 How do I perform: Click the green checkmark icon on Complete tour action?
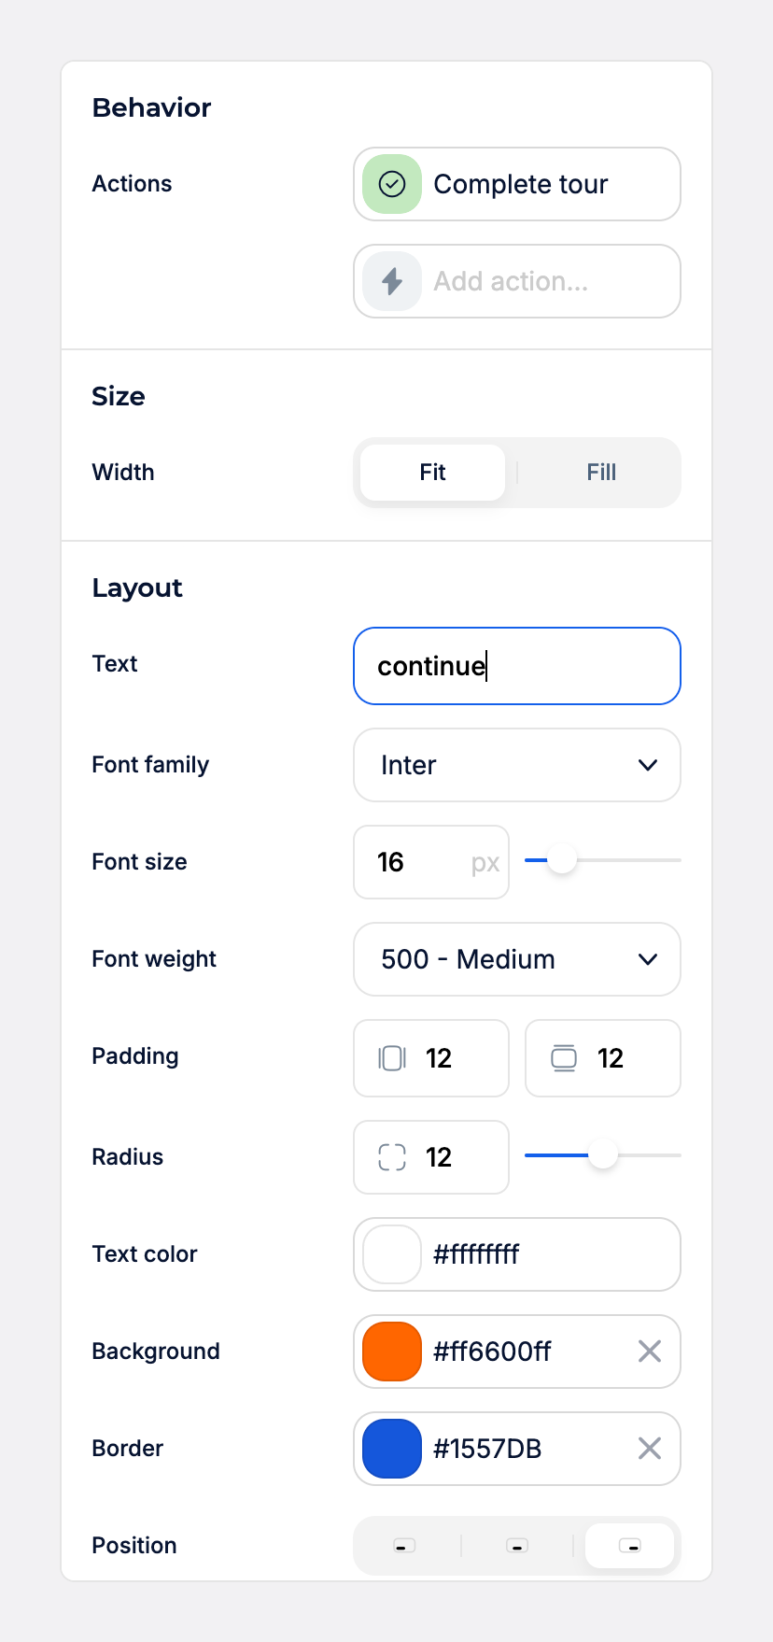391,184
